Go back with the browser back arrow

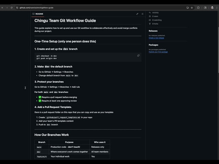pos(2,8)
